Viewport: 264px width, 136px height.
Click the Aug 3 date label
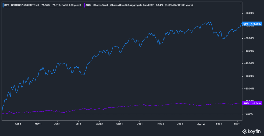(x=99, y=124)
